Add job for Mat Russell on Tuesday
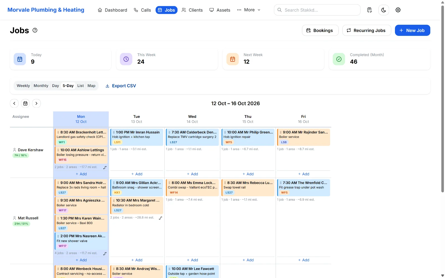Viewport: 445px width, 278px height. pyautogui.click(x=137, y=260)
